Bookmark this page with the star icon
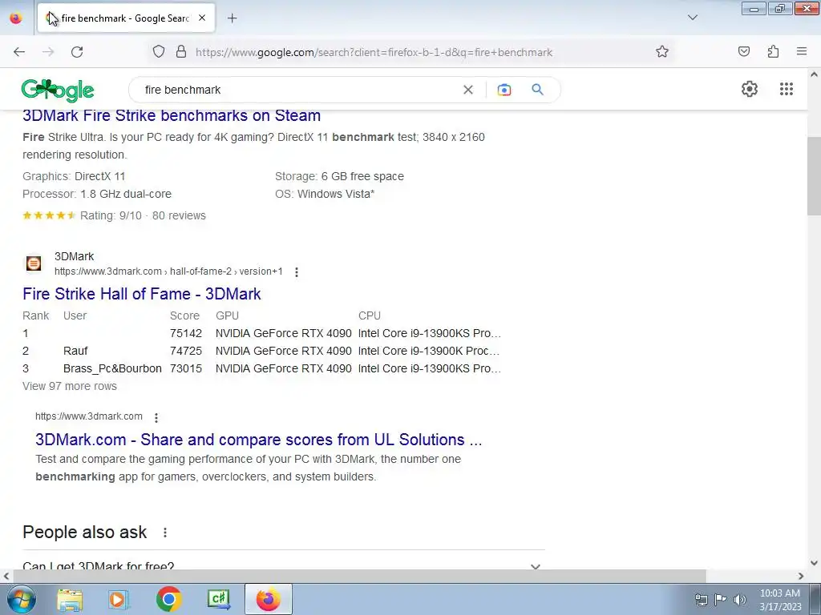 (x=662, y=52)
